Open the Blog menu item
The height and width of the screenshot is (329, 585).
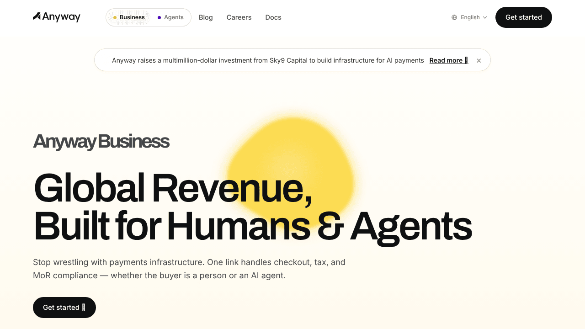(206, 17)
